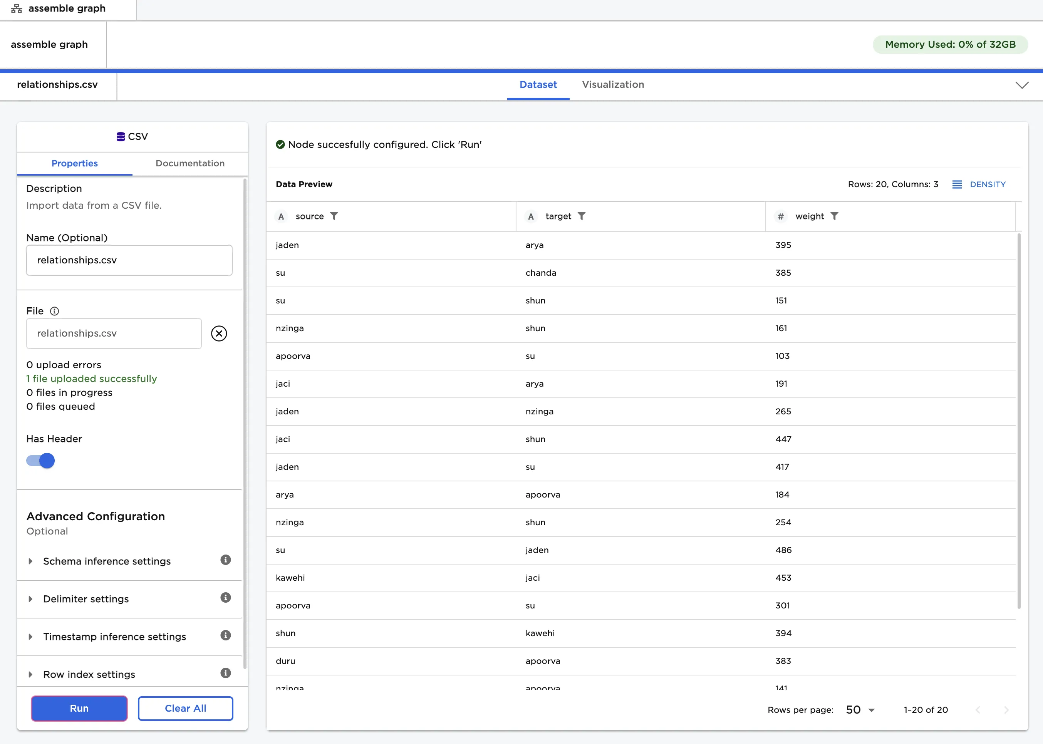Open info for Schema inference settings
Screen dimensions: 1043x744
(225, 560)
